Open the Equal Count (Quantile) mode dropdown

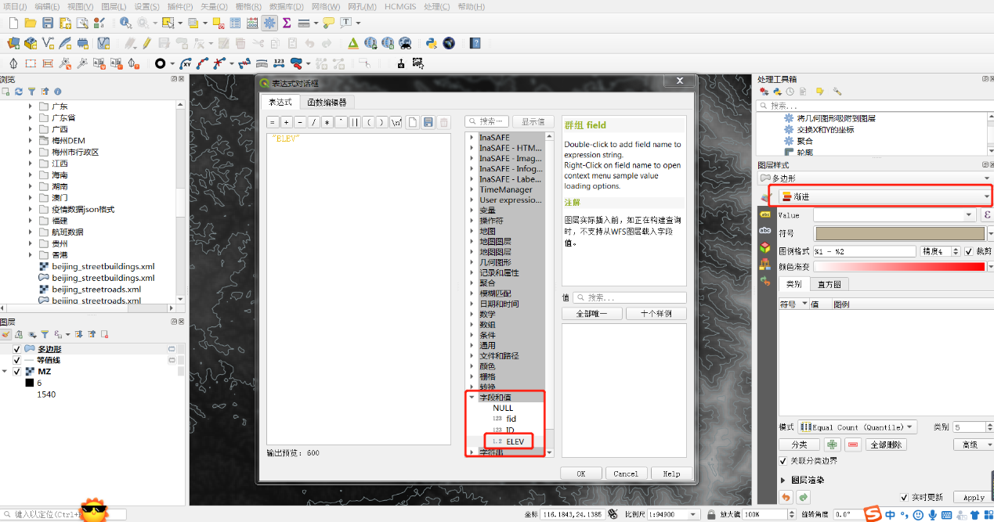(857, 427)
